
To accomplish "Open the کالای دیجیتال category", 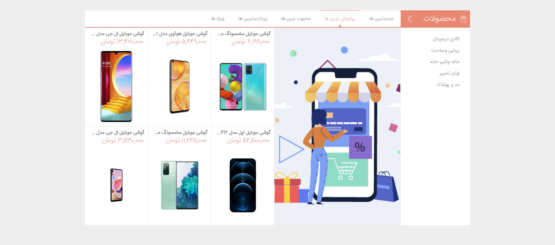I will click(x=446, y=39).
